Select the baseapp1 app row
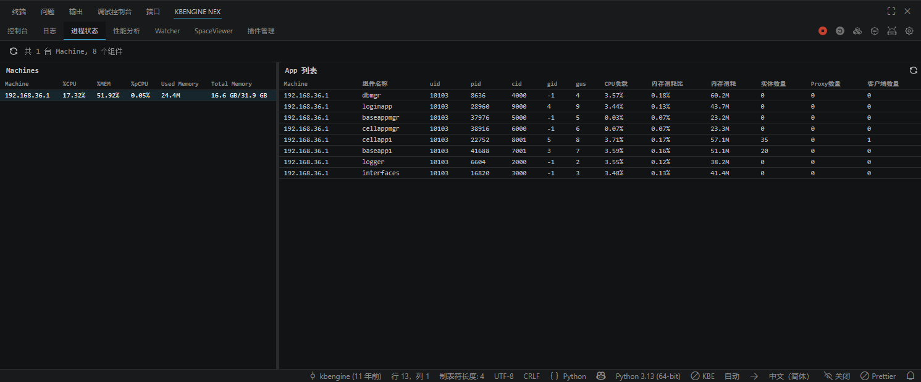Viewport: 921px width, 382px height. tap(600, 151)
